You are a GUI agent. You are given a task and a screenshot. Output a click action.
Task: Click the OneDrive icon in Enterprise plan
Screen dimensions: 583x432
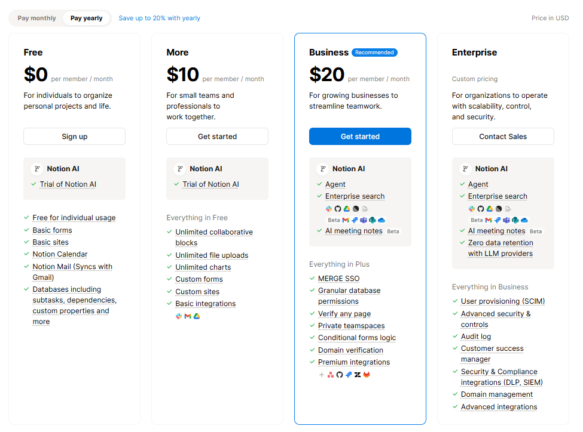point(524,220)
